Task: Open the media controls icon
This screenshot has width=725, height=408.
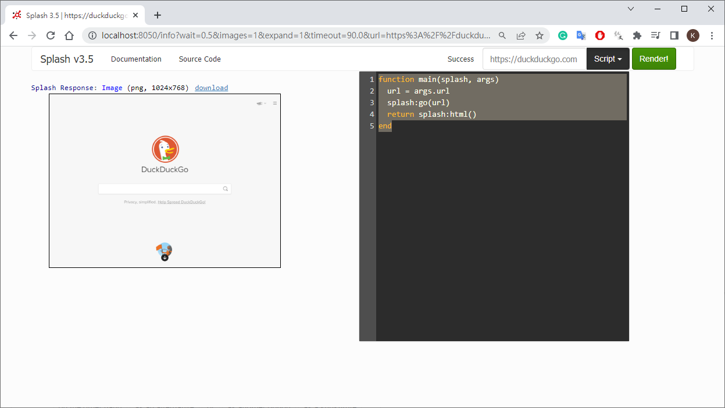Action: (656, 35)
